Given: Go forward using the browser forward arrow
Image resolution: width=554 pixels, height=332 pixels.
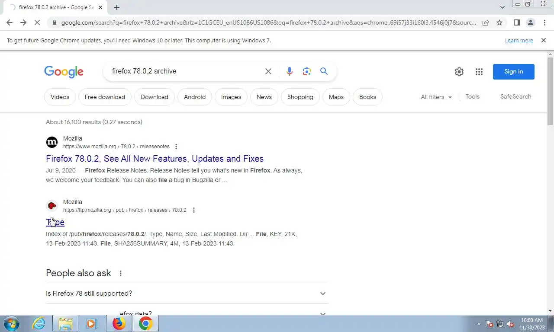Looking at the screenshot, I should tap(23, 22).
